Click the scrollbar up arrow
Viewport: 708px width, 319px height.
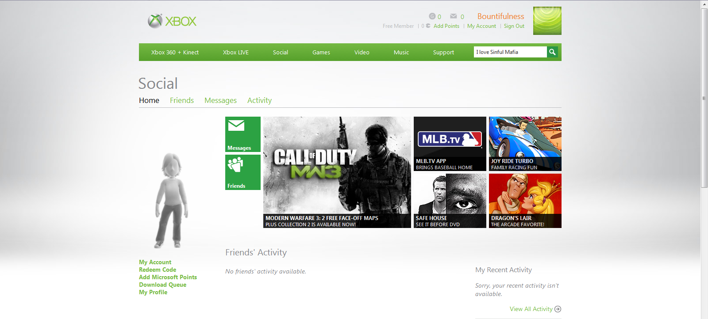click(704, 4)
